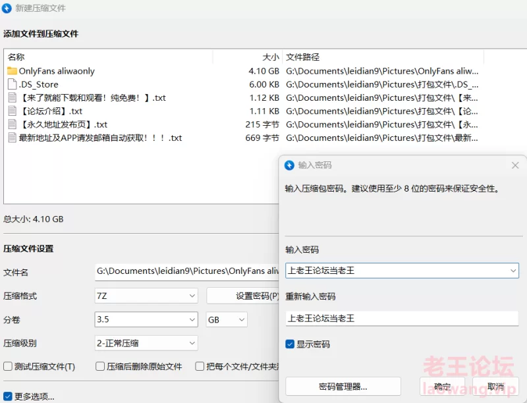Open the 压缩级别 2-正常压缩 dropdown
The width and height of the screenshot is (527, 403).
[x=146, y=343]
